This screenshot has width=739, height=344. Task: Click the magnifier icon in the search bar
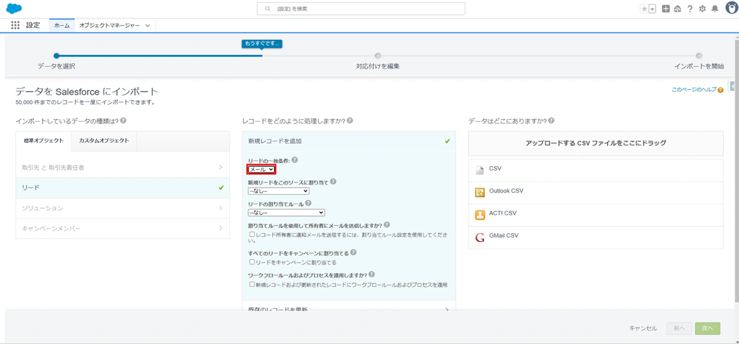pos(267,9)
